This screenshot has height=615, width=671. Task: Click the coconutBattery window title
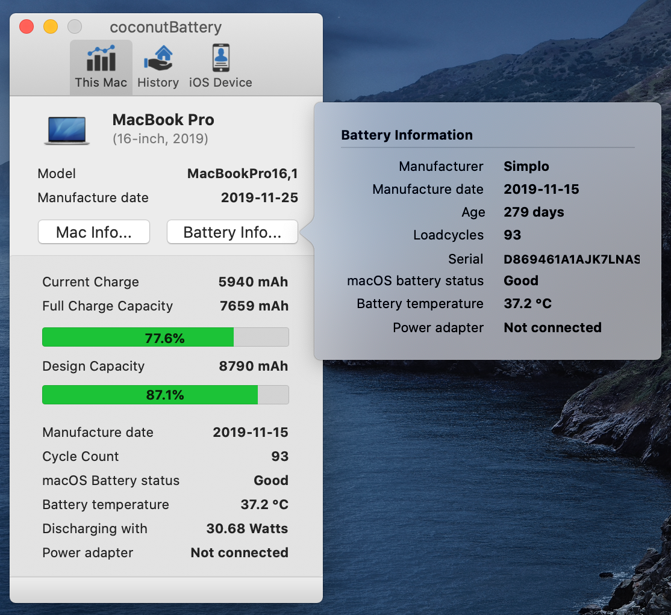pyautogui.click(x=166, y=27)
